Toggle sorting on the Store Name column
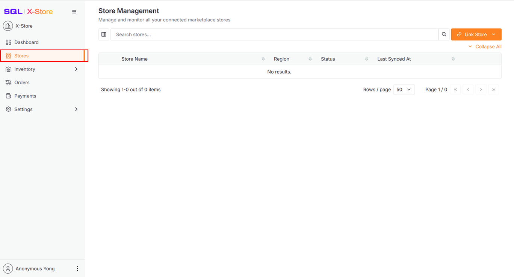514x277 pixels. tap(263, 58)
